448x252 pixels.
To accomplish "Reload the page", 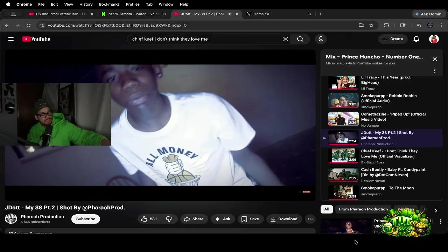I will [x=29, y=25].
